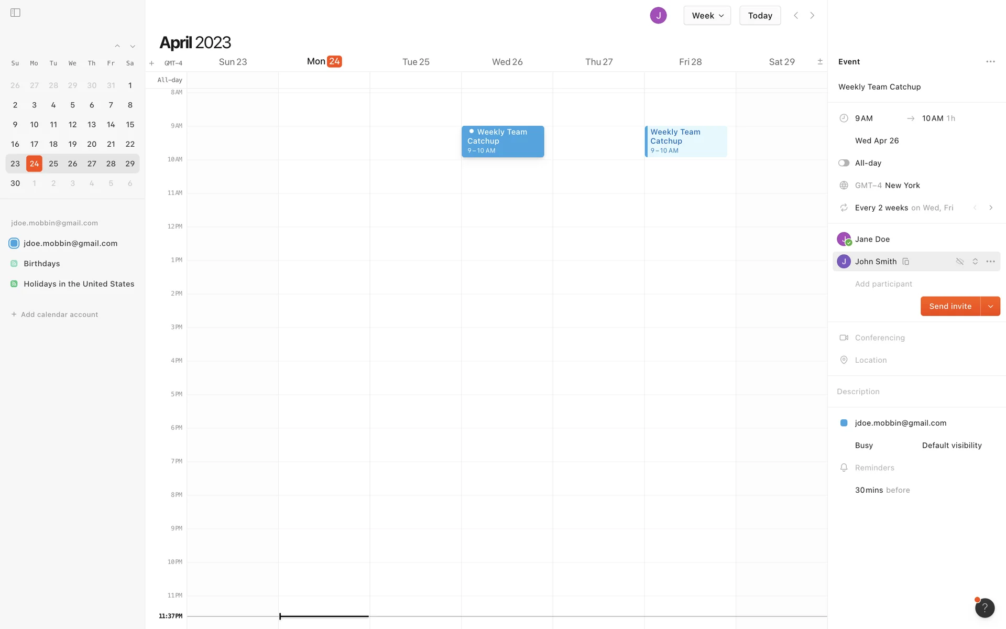Click the Add participant field

pyautogui.click(x=883, y=284)
